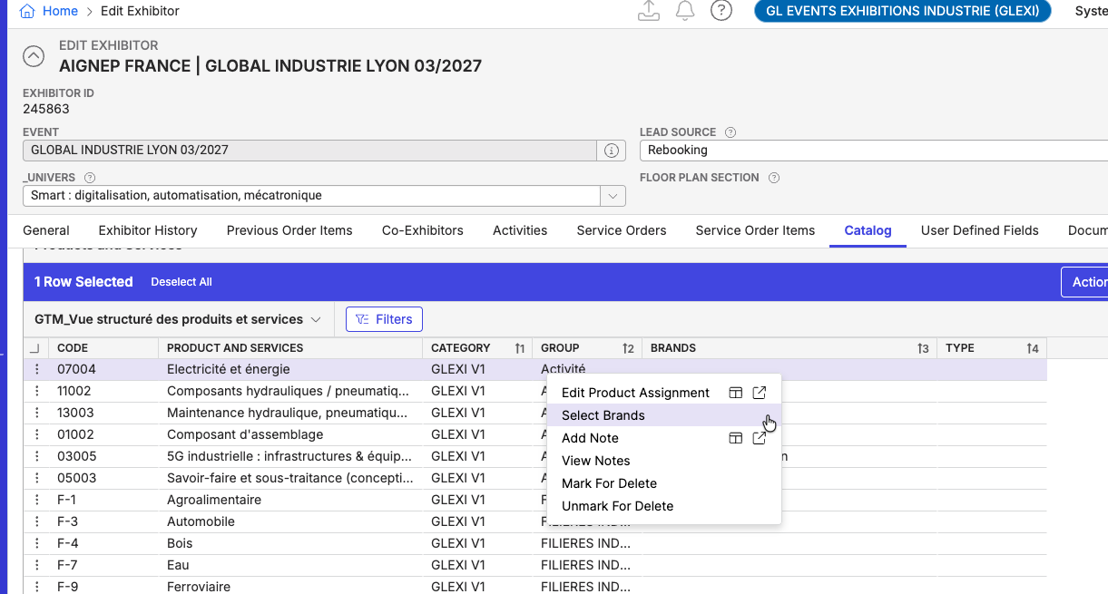Open row menu for code F-1
This screenshot has height=594, width=1108.
pyautogui.click(x=37, y=500)
